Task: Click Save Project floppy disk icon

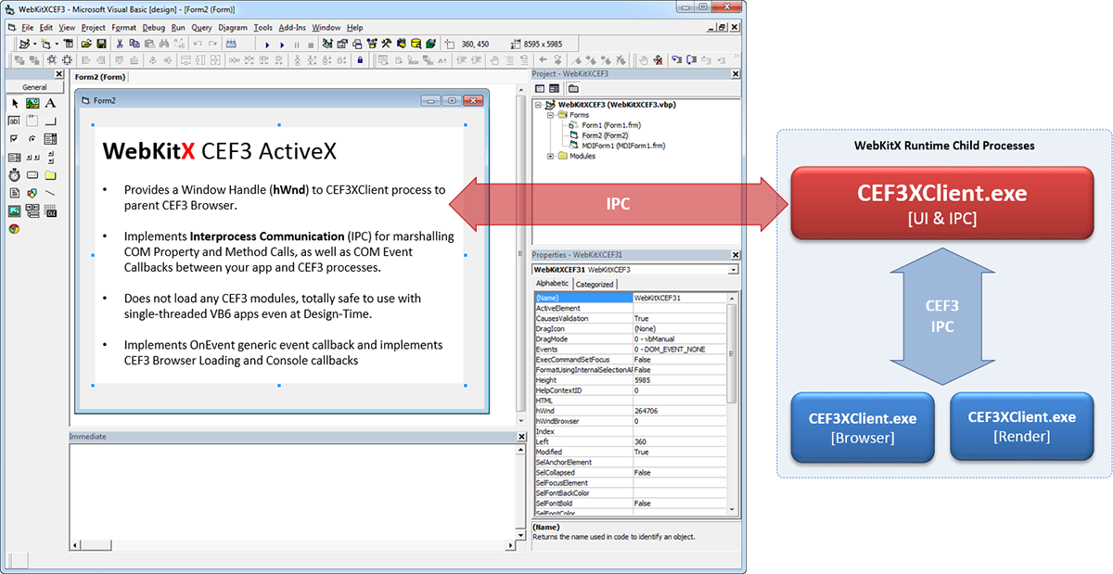Action: (x=100, y=44)
